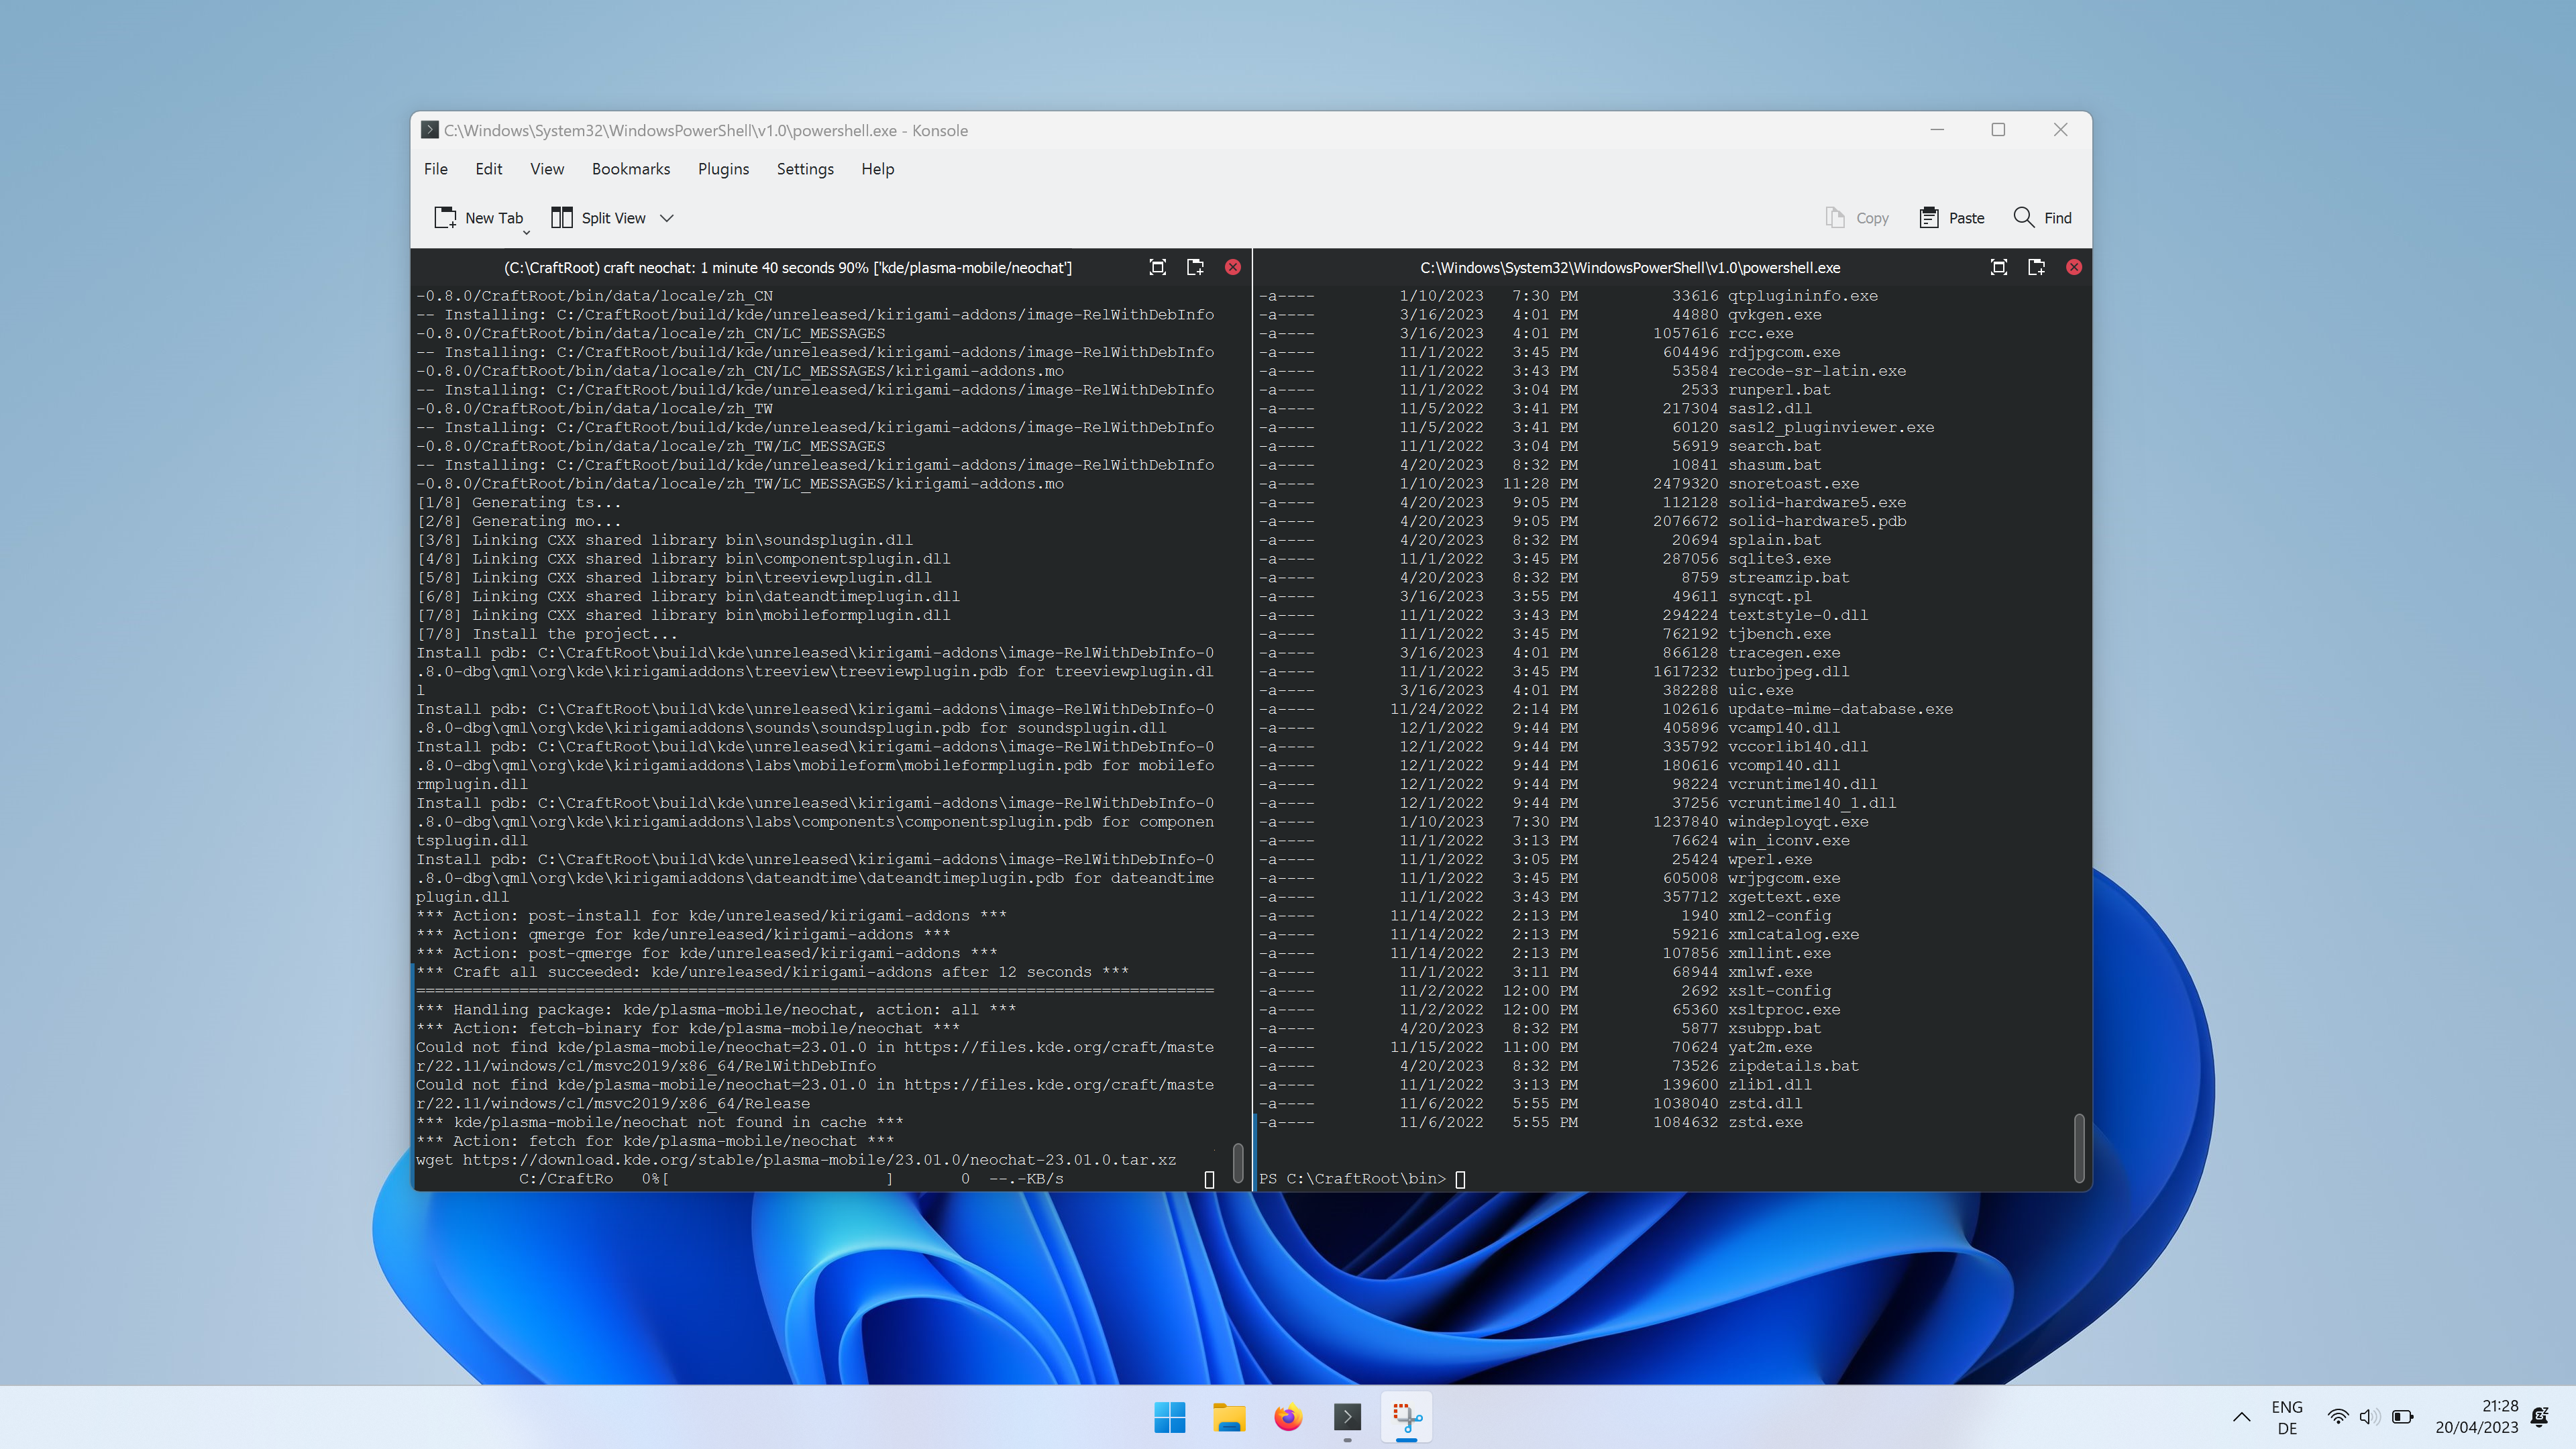Image resolution: width=2576 pixels, height=1449 pixels.
Task: Open the View menu
Action: click(546, 169)
